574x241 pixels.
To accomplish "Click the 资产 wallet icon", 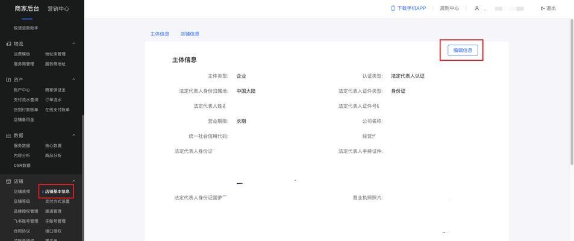I will (x=9, y=80).
